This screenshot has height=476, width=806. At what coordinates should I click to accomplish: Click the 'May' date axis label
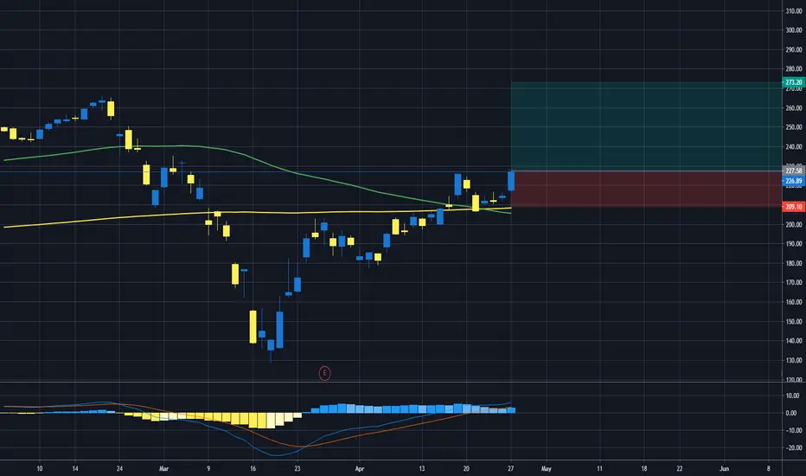[x=547, y=469]
